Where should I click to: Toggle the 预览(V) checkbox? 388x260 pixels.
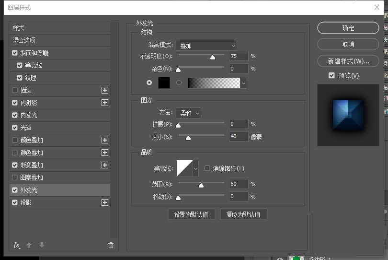[331, 75]
